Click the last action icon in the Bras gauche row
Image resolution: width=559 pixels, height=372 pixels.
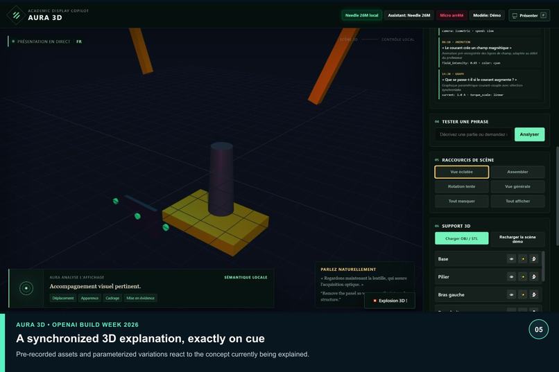[534, 294]
